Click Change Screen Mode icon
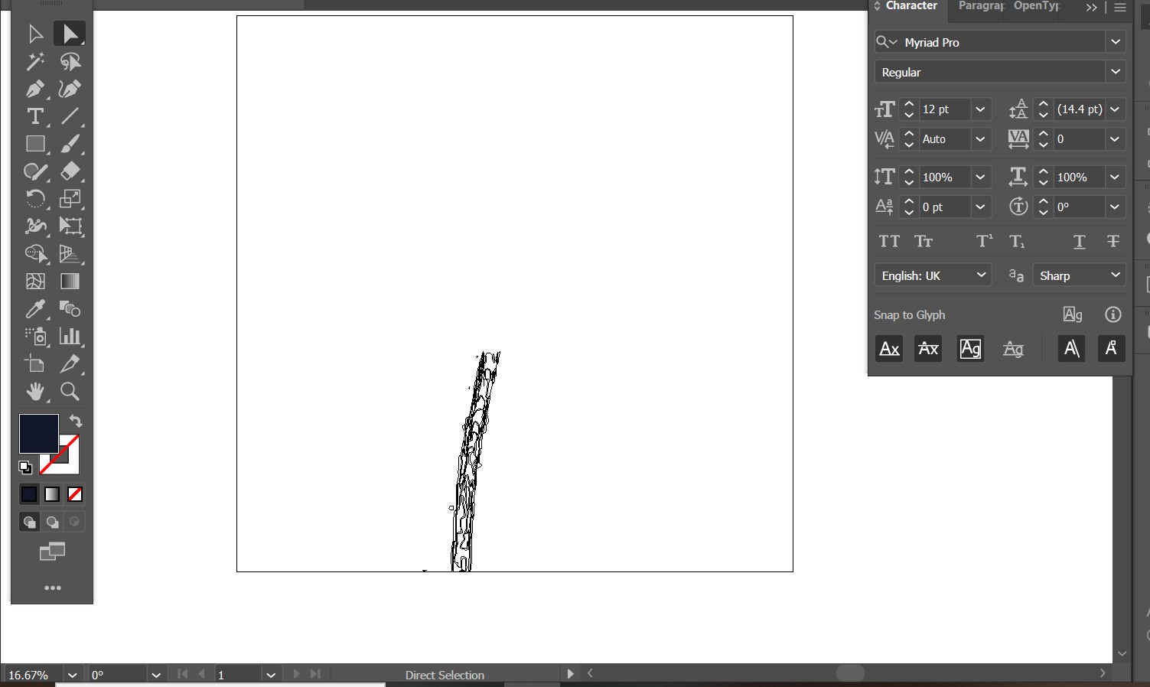 click(52, 552)
